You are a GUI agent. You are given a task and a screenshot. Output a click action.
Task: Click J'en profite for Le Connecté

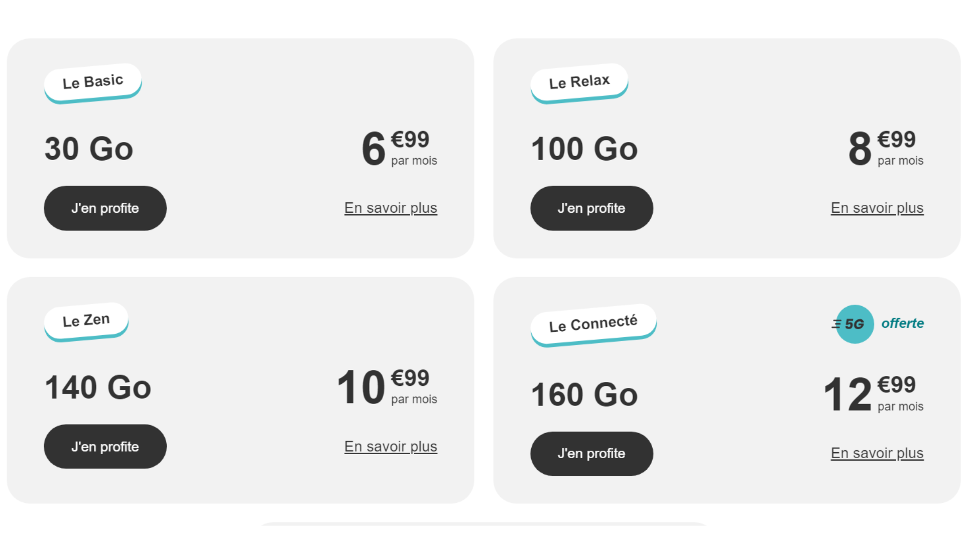coord(591,454)
